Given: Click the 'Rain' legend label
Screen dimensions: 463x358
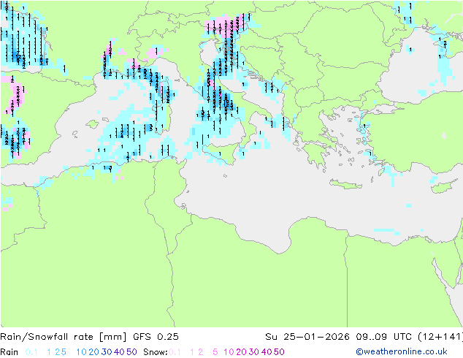Looking at the screenshot, I should coord(9,352).
